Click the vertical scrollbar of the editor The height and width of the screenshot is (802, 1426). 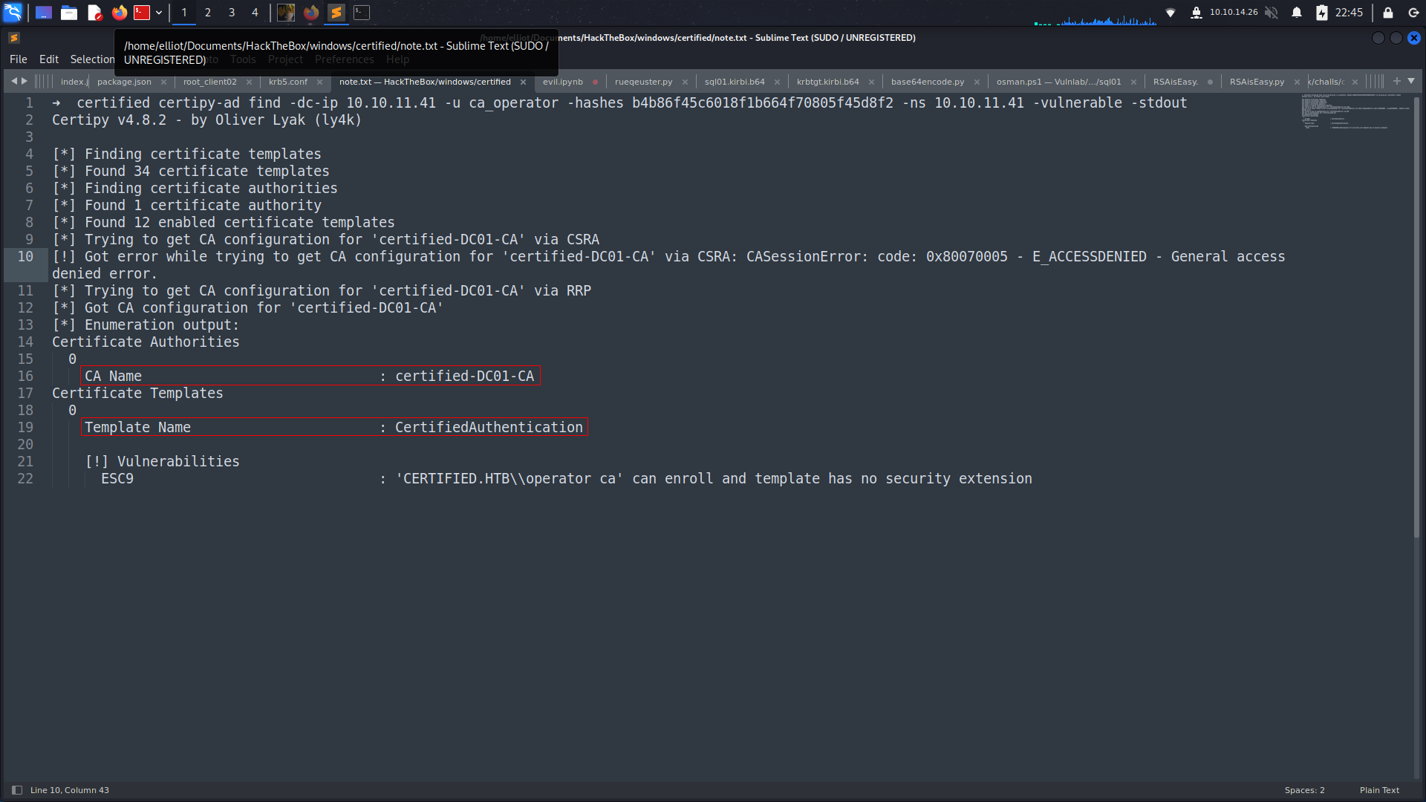coord(1416,316)
